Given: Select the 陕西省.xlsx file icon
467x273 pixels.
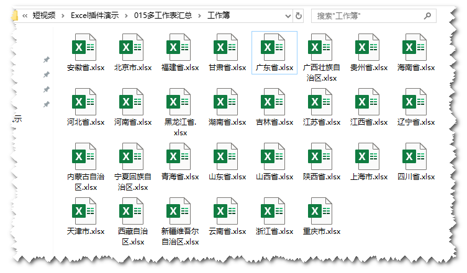Looking at the screenshot, I should pos(320,156).
